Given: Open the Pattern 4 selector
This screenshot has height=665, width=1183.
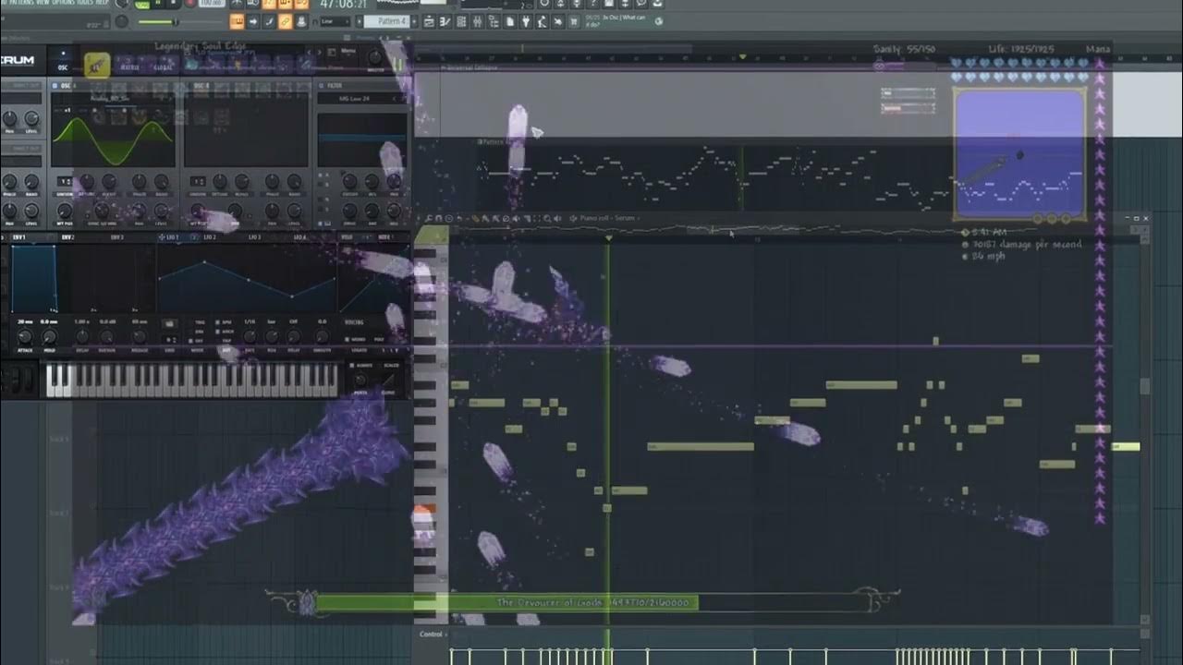Looking at the screenshot, I should coord(387,21).
